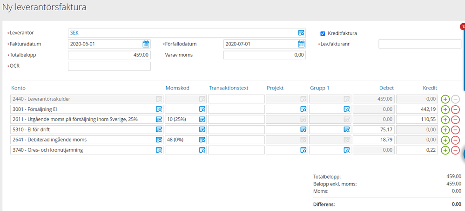Click the Totalbelopp field showing 459,00
The width and height of the screenshot is (465, 211).
coord(109,55)
